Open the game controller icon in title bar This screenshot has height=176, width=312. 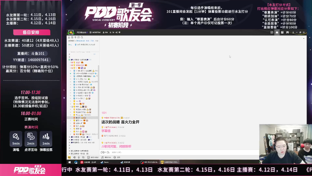tap(287, 32)
